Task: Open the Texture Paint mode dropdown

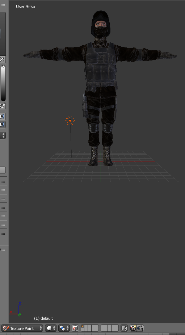Action: pos(22,328)
